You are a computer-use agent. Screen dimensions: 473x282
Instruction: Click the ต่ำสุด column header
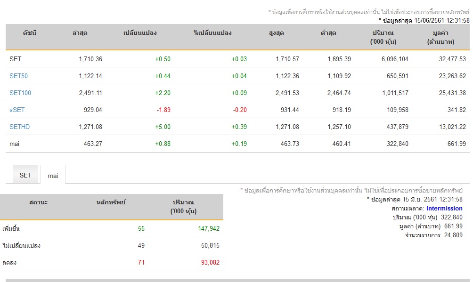point(328,33)
